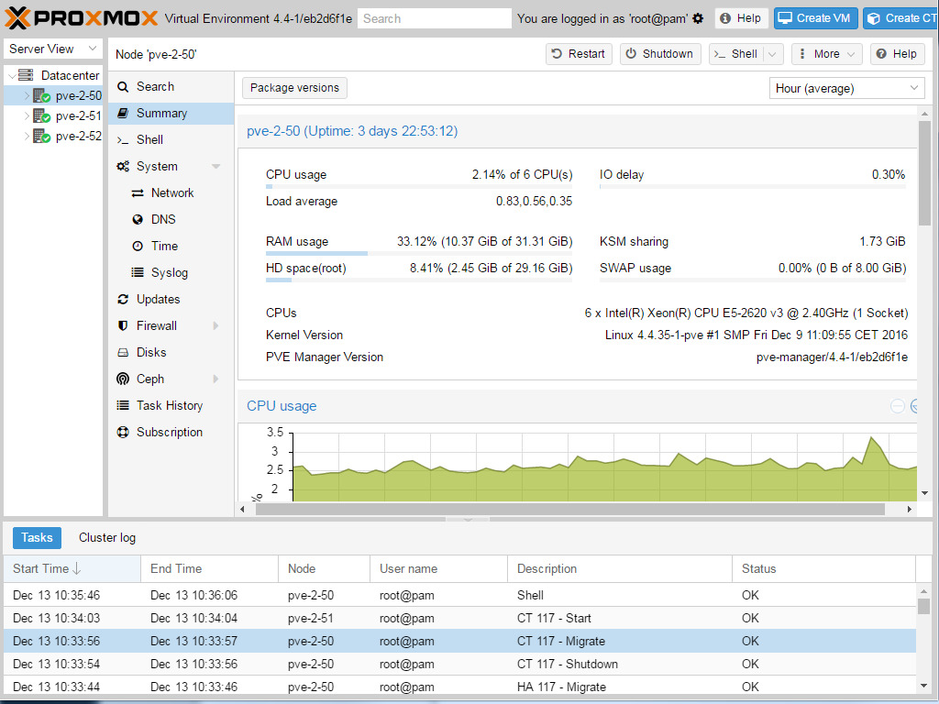The height and width of the screenshot is (704, 939).
Task: Open Updates via the refresh icon
Action: coord(122,299)
